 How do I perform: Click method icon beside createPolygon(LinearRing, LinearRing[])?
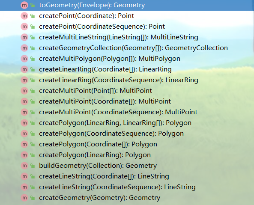(24, 123)
